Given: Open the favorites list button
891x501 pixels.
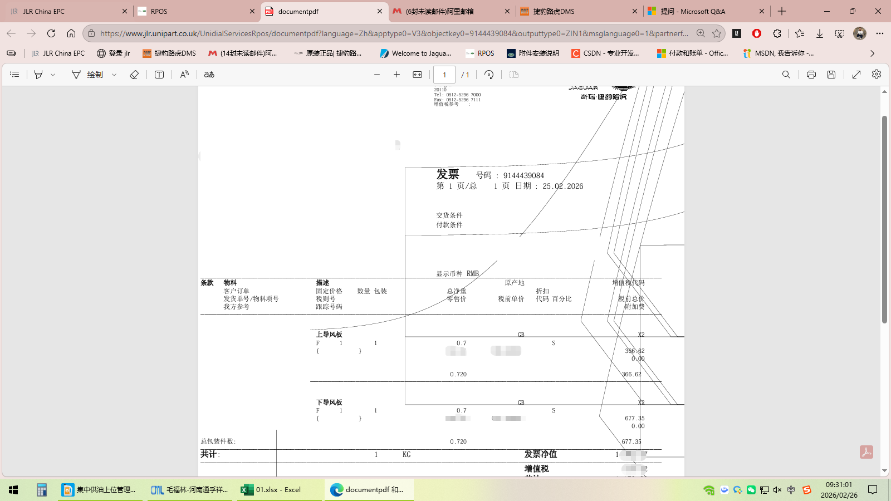Looking at the screenshot, I should (800, 33).
